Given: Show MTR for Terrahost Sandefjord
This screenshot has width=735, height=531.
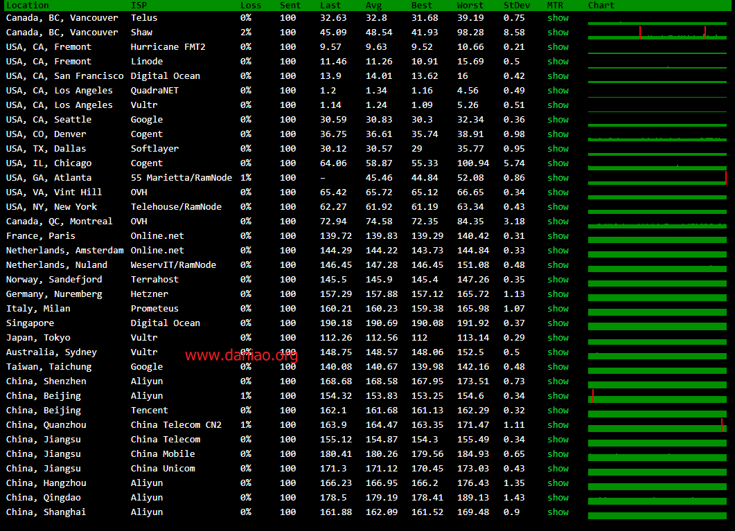Looking at the screenshot, I should 558,279.
